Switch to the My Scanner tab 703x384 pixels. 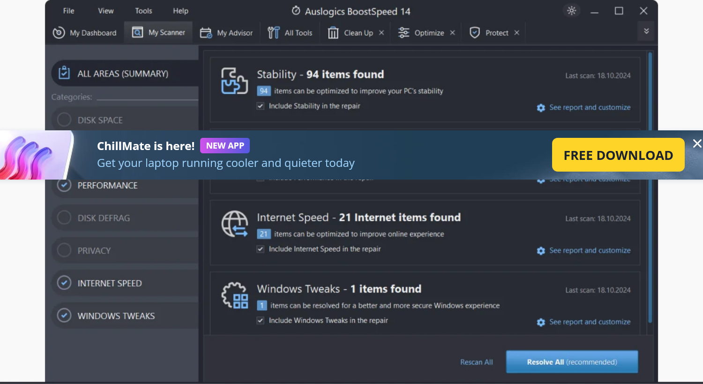coord(158,32)
